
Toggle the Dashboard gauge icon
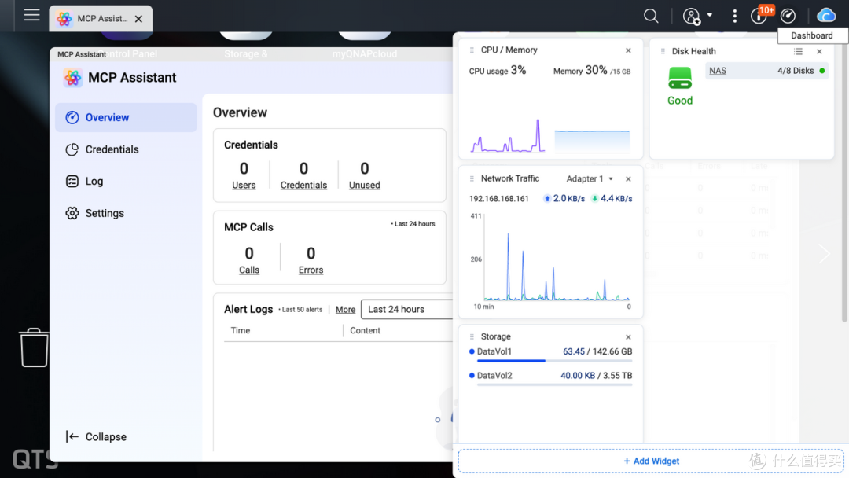pos(788,17)
